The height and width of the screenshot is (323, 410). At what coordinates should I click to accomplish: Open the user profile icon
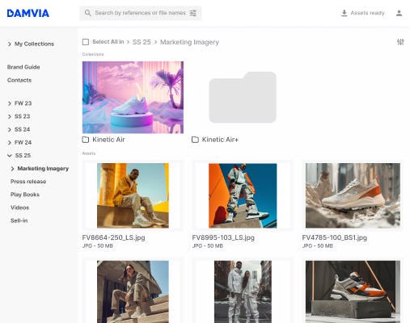pyautogui.click(x=399, y=13)
